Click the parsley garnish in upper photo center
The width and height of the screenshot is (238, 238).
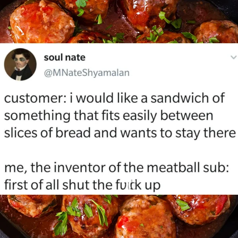155,34
